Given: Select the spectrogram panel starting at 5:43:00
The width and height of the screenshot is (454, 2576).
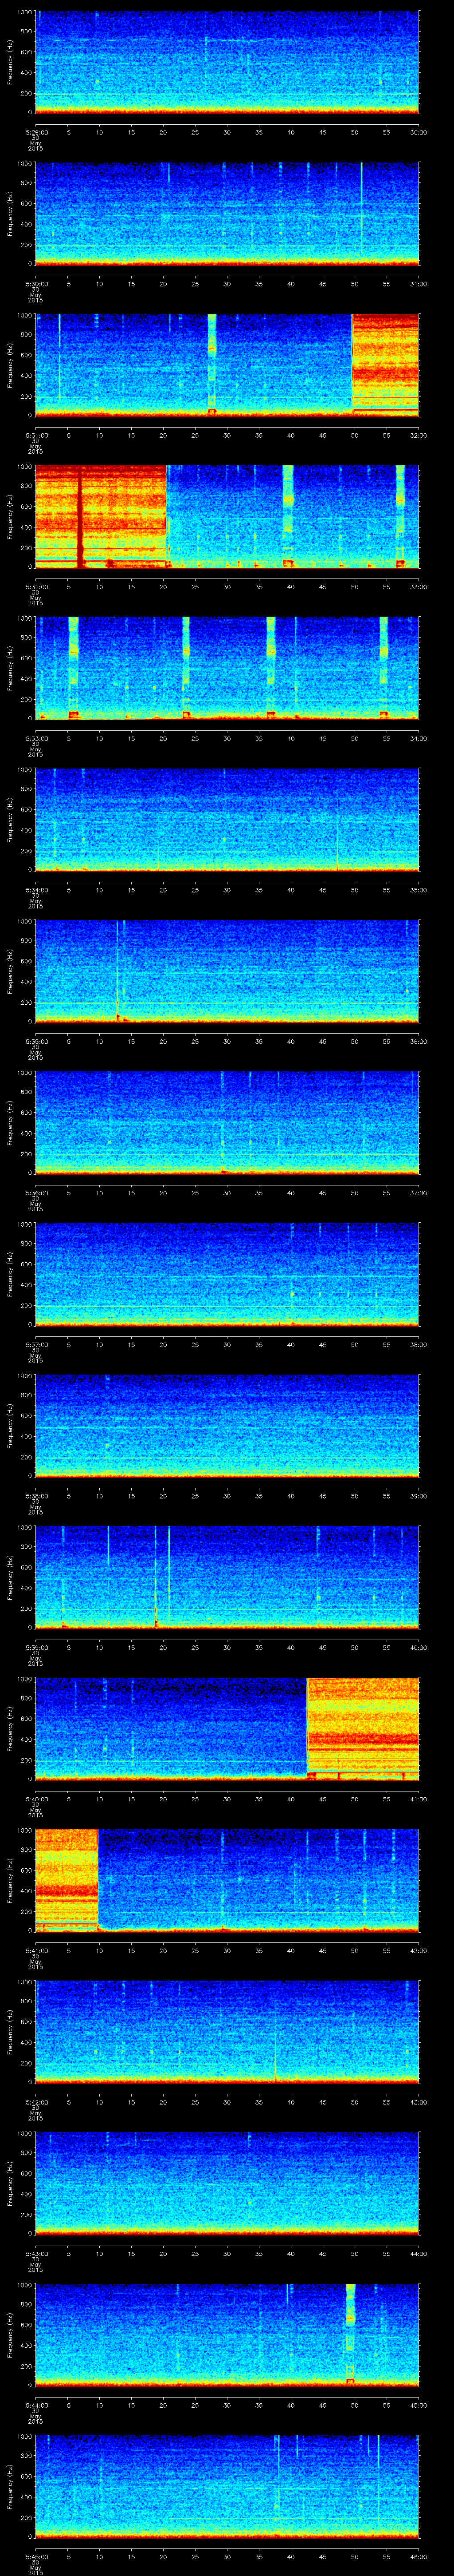Looking at the screenshot, I should tap(227, 2183).
